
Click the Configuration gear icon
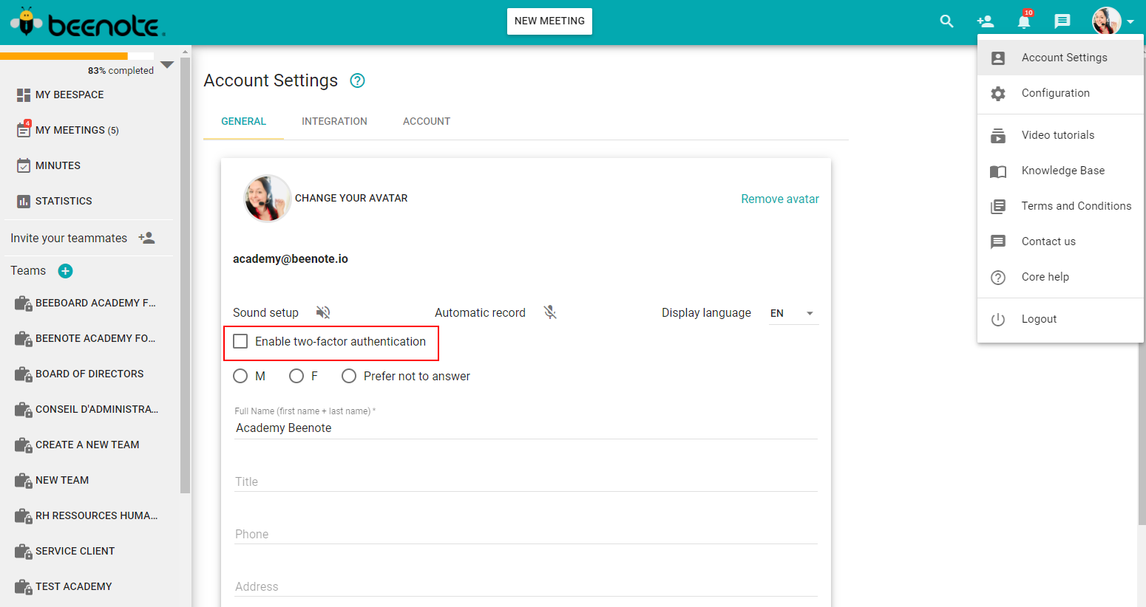(x=998, y=94)
